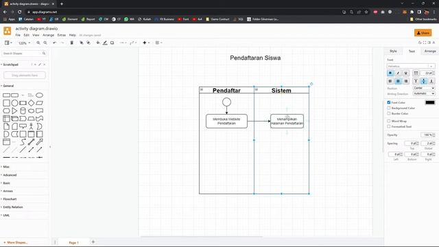The height and width of the screenshot is (247, 439).
Task: Open the Writing Direction dropdown
Action: click(424, 93)
